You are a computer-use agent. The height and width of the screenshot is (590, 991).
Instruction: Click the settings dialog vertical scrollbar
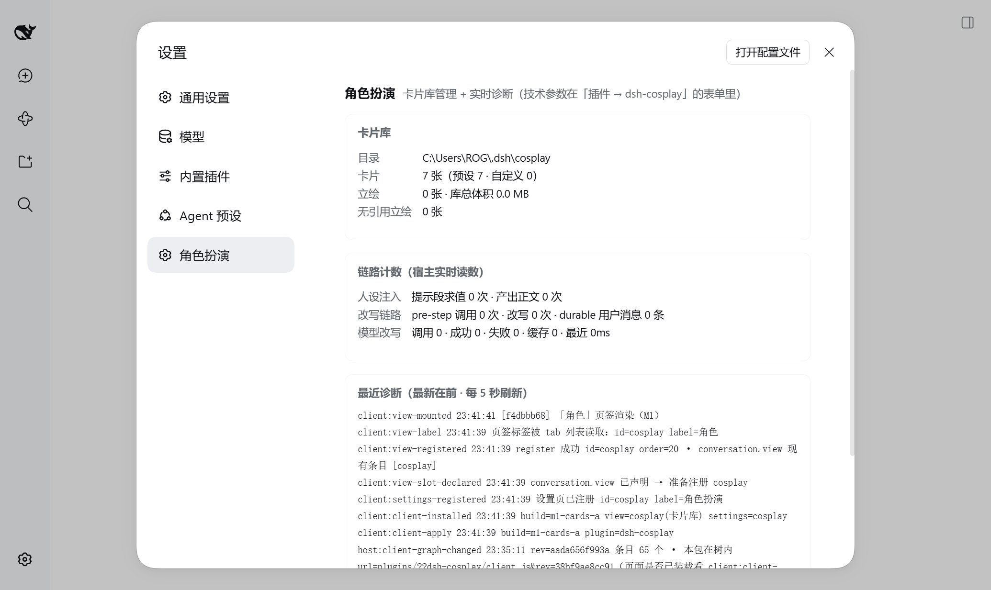point(852,263)
